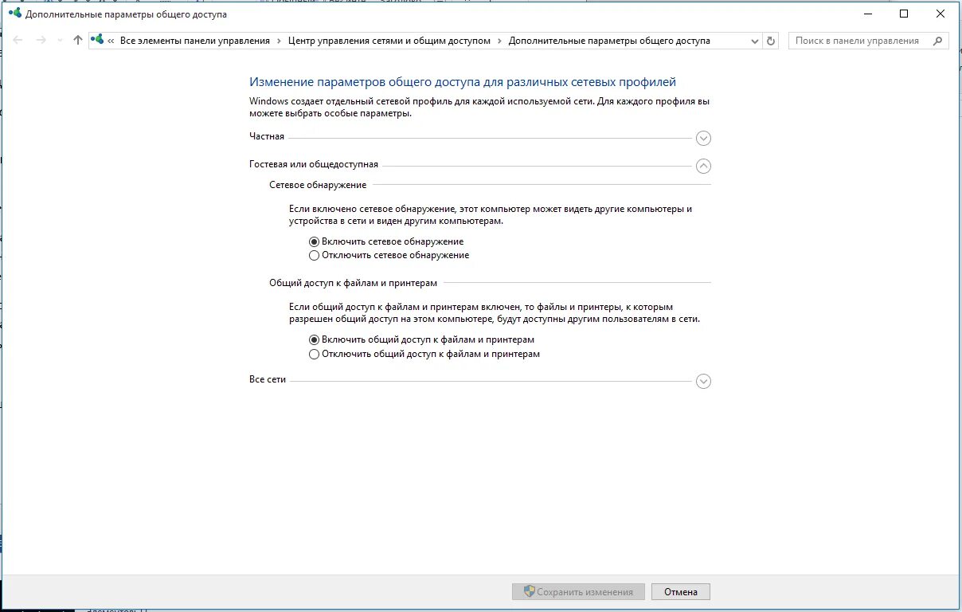The height and width of the screenshot is (612, 962).
Task: Select 'Включить общий доступ к файлам и принтерам'
Action: (x=314, y=339)
